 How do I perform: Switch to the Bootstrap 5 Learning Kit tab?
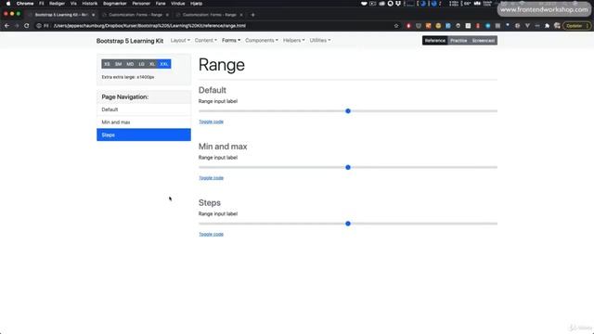pyautogui.click(x=60, y=15)
